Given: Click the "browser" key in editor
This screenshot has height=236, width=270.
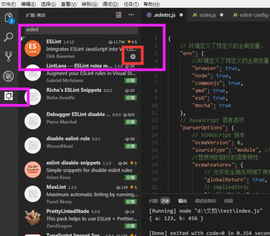Looking at the screenshot, I should point(205,68).
